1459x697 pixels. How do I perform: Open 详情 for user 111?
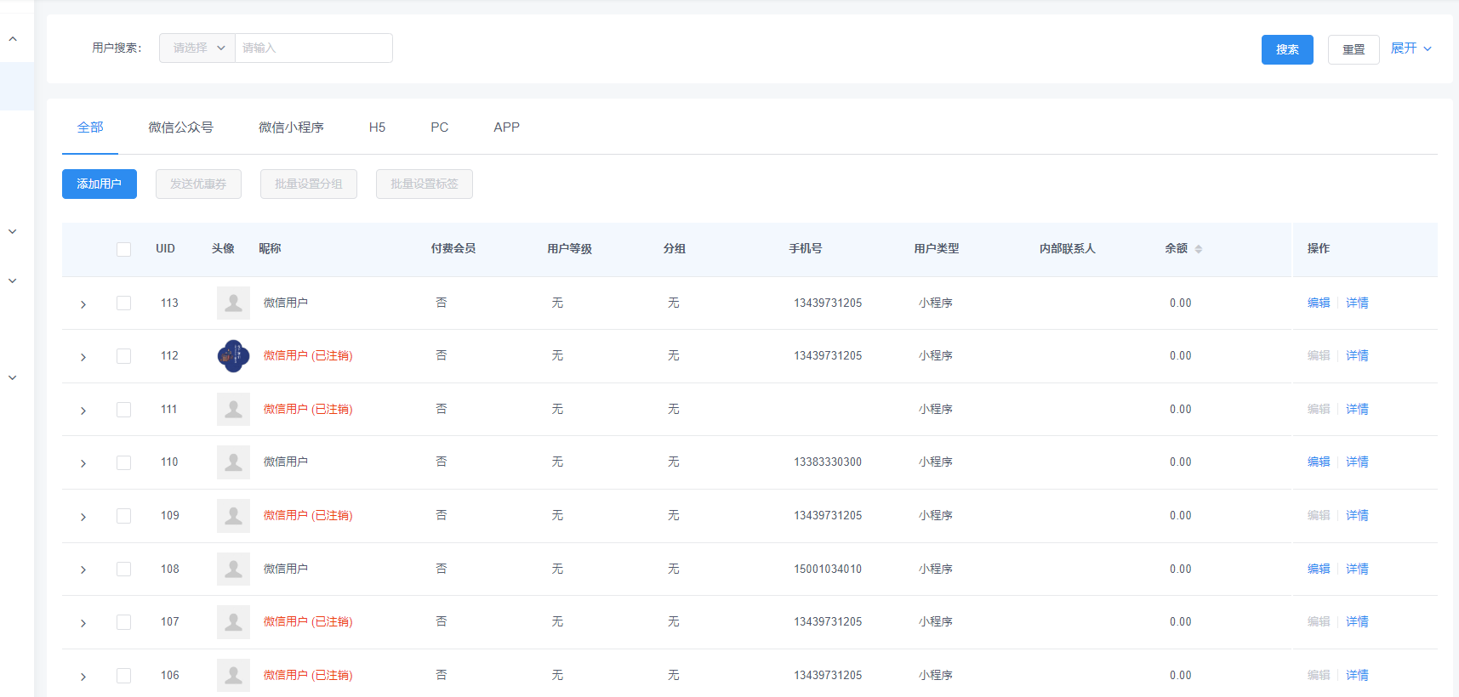(1357, 410)
